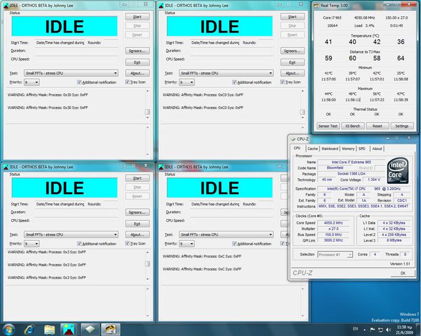Switch to the Mainboard tab in CPU-Z
421x336 pixels.
click(330, 149)
